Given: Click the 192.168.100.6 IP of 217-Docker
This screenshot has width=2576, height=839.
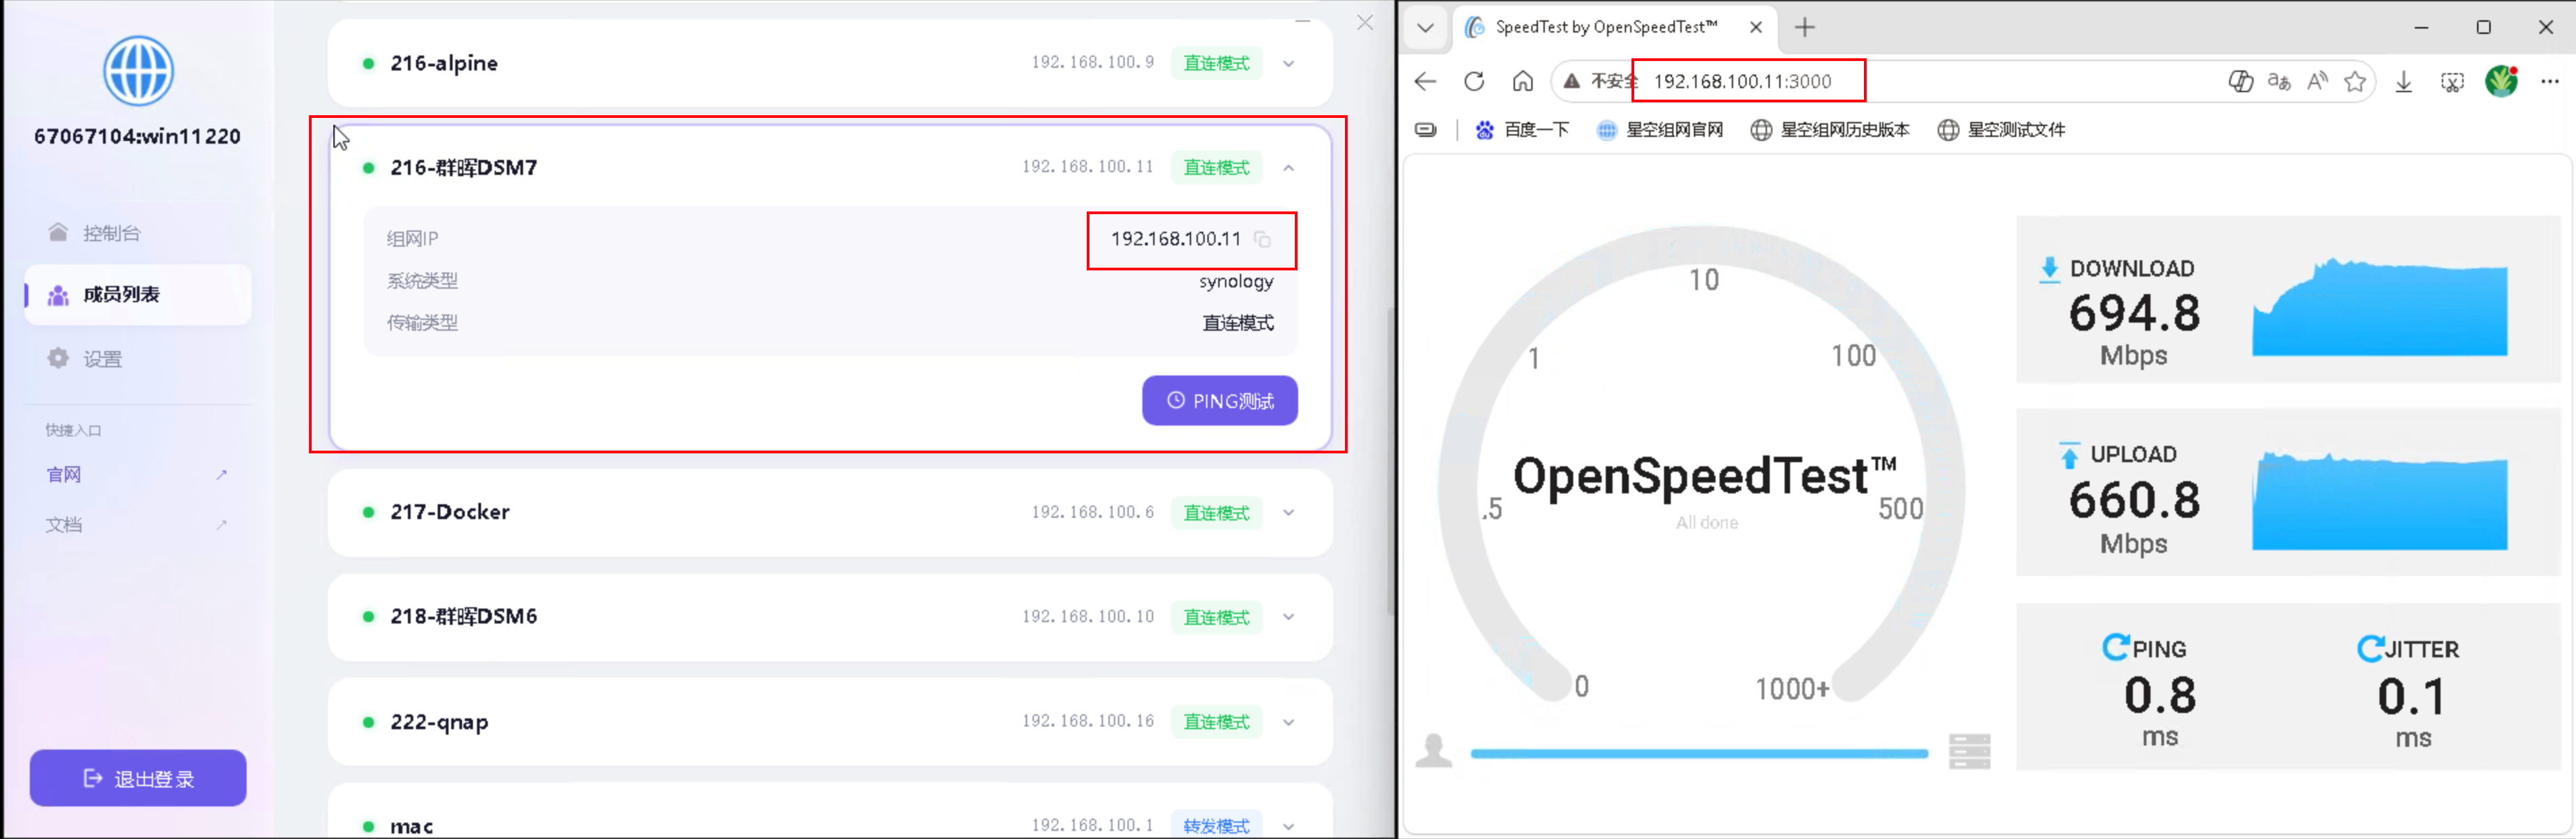Looking at the screenshot, I should (1092, 513).
